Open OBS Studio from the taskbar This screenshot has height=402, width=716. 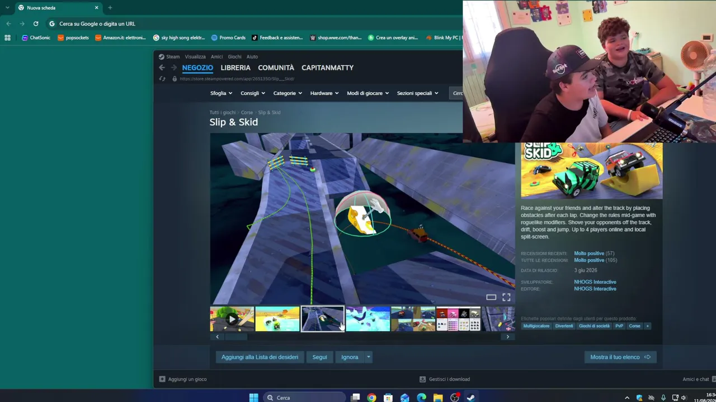click(x=455, y=398)
